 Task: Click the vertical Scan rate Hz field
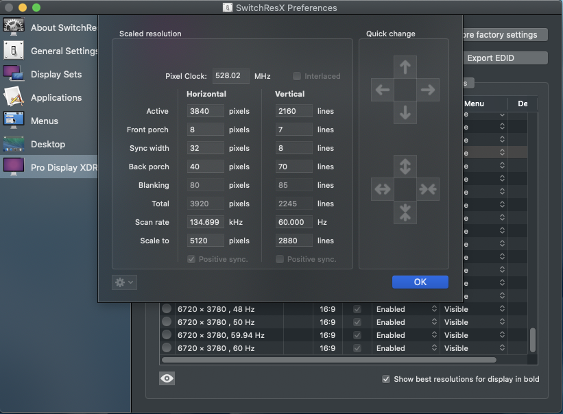(x=294, y=222)
